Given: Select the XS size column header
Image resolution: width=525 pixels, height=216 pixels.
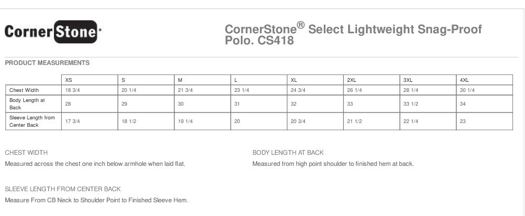Looking at the screenshot, I should click(69, 80).
